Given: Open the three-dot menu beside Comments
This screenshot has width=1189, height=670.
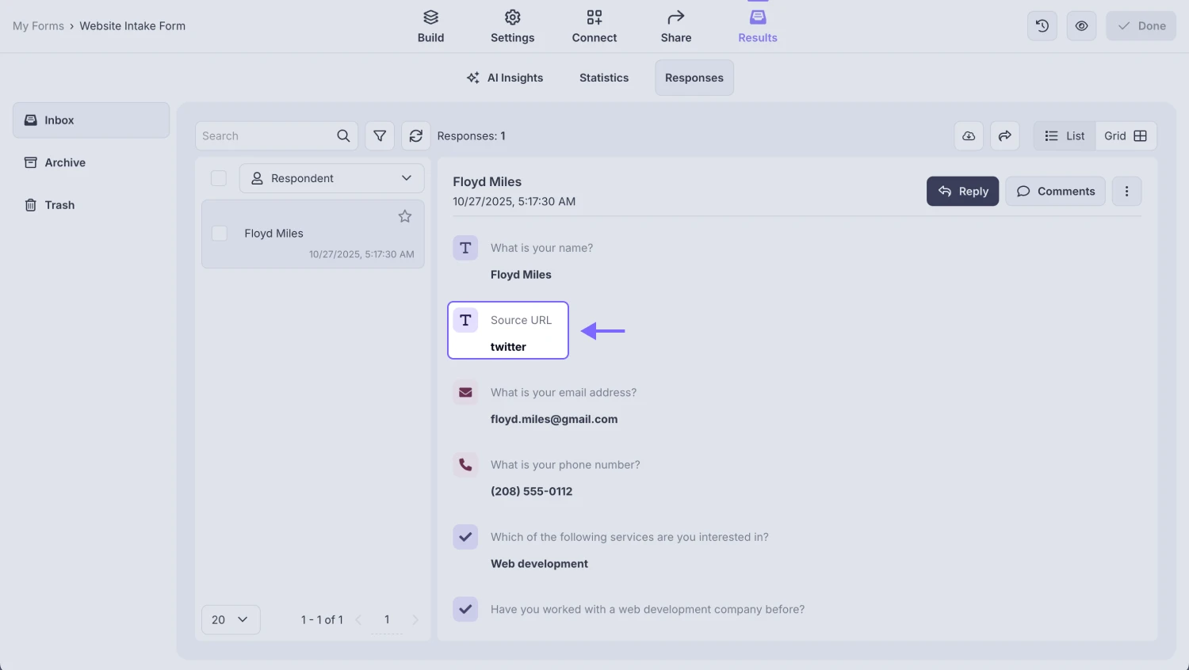Looking at the screenshot, I should pos(1126,191).
